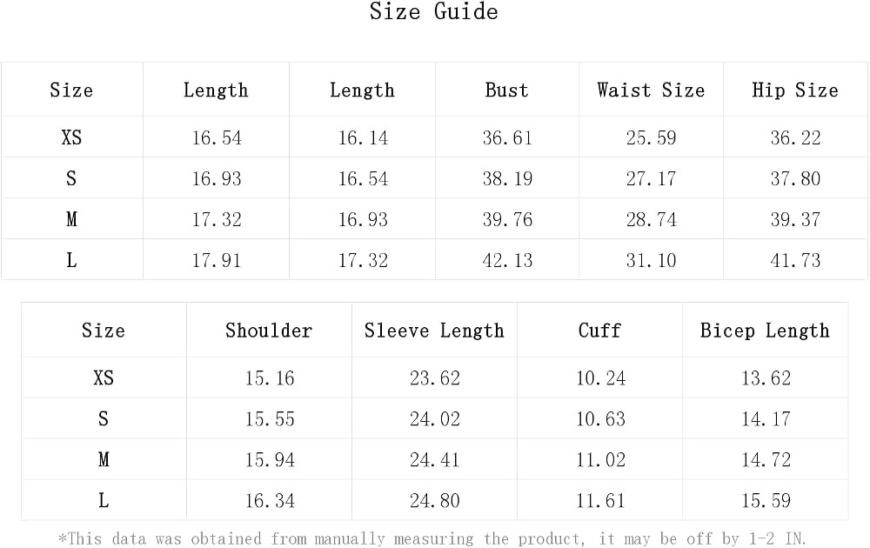Click the L row label in top table
Viewport: 870px width, 548px height.
pyautogui.click(x=71, y=260)
